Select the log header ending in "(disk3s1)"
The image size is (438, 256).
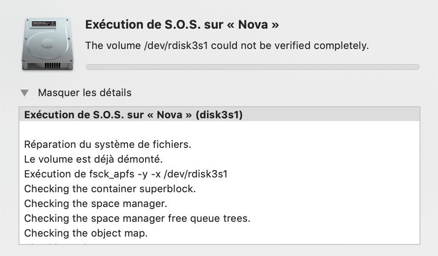(x=133, y=115)
